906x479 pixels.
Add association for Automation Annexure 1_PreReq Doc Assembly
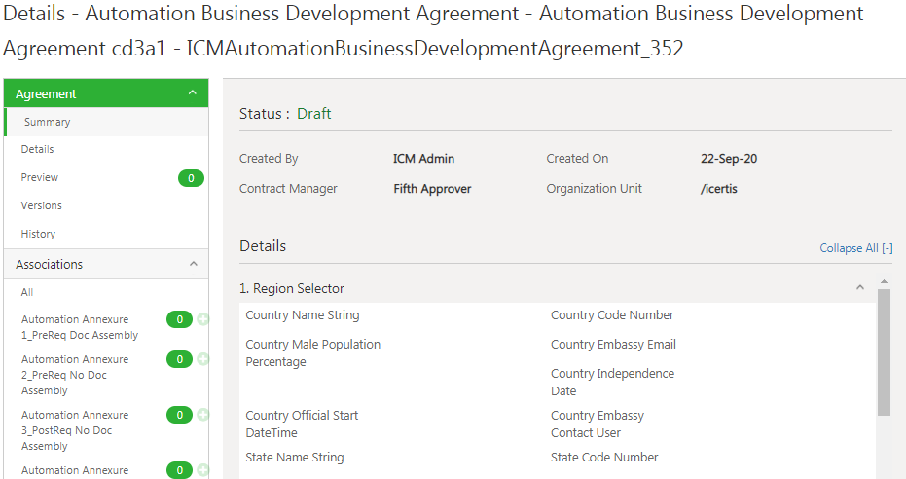coord(203,319)
